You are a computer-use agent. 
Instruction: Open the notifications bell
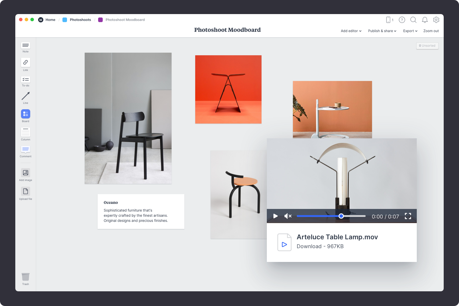pyautogui.click(x=425, y=20)
